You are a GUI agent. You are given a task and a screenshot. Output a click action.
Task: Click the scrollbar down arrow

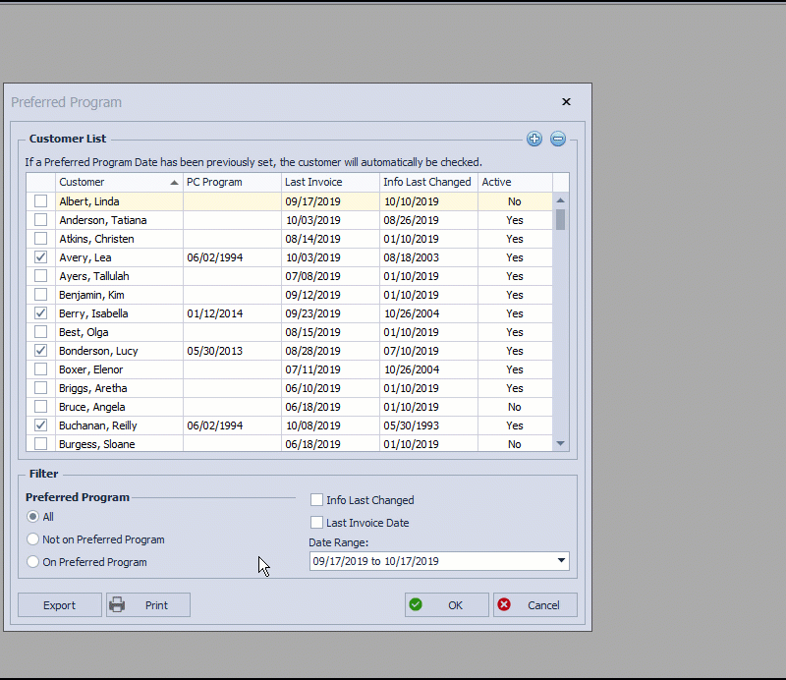click(x=560, y=443)
